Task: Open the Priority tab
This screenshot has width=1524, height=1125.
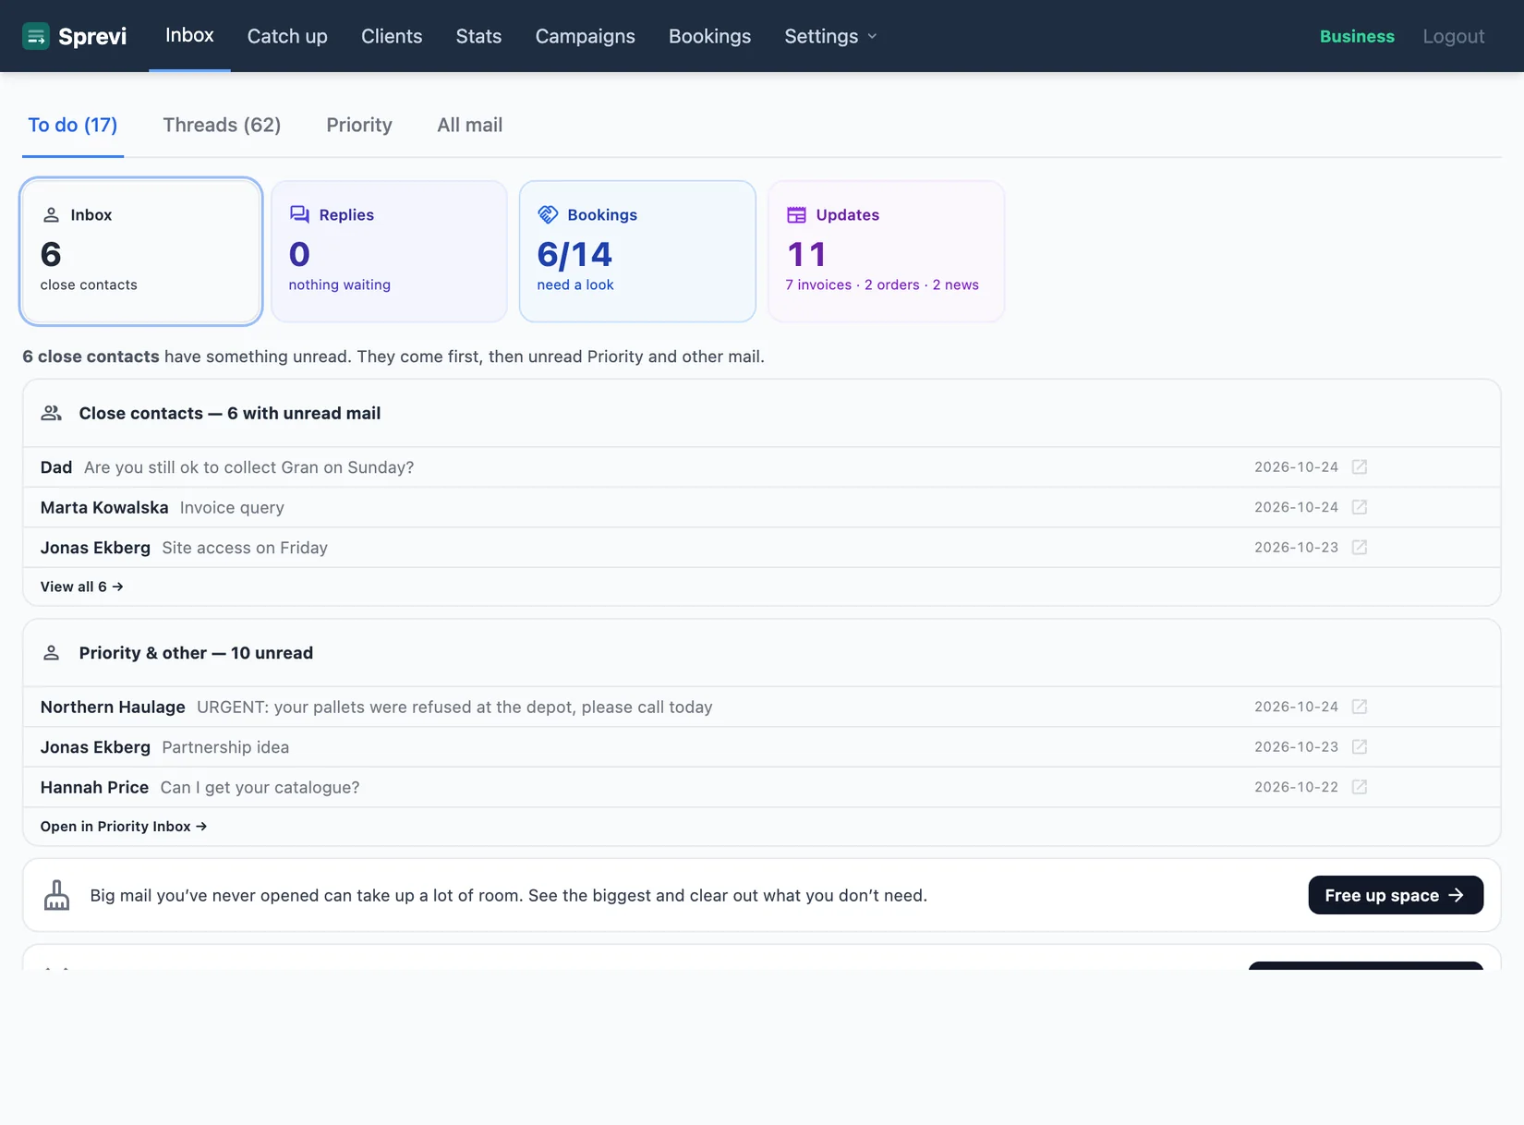Action: tap(359, 125)
